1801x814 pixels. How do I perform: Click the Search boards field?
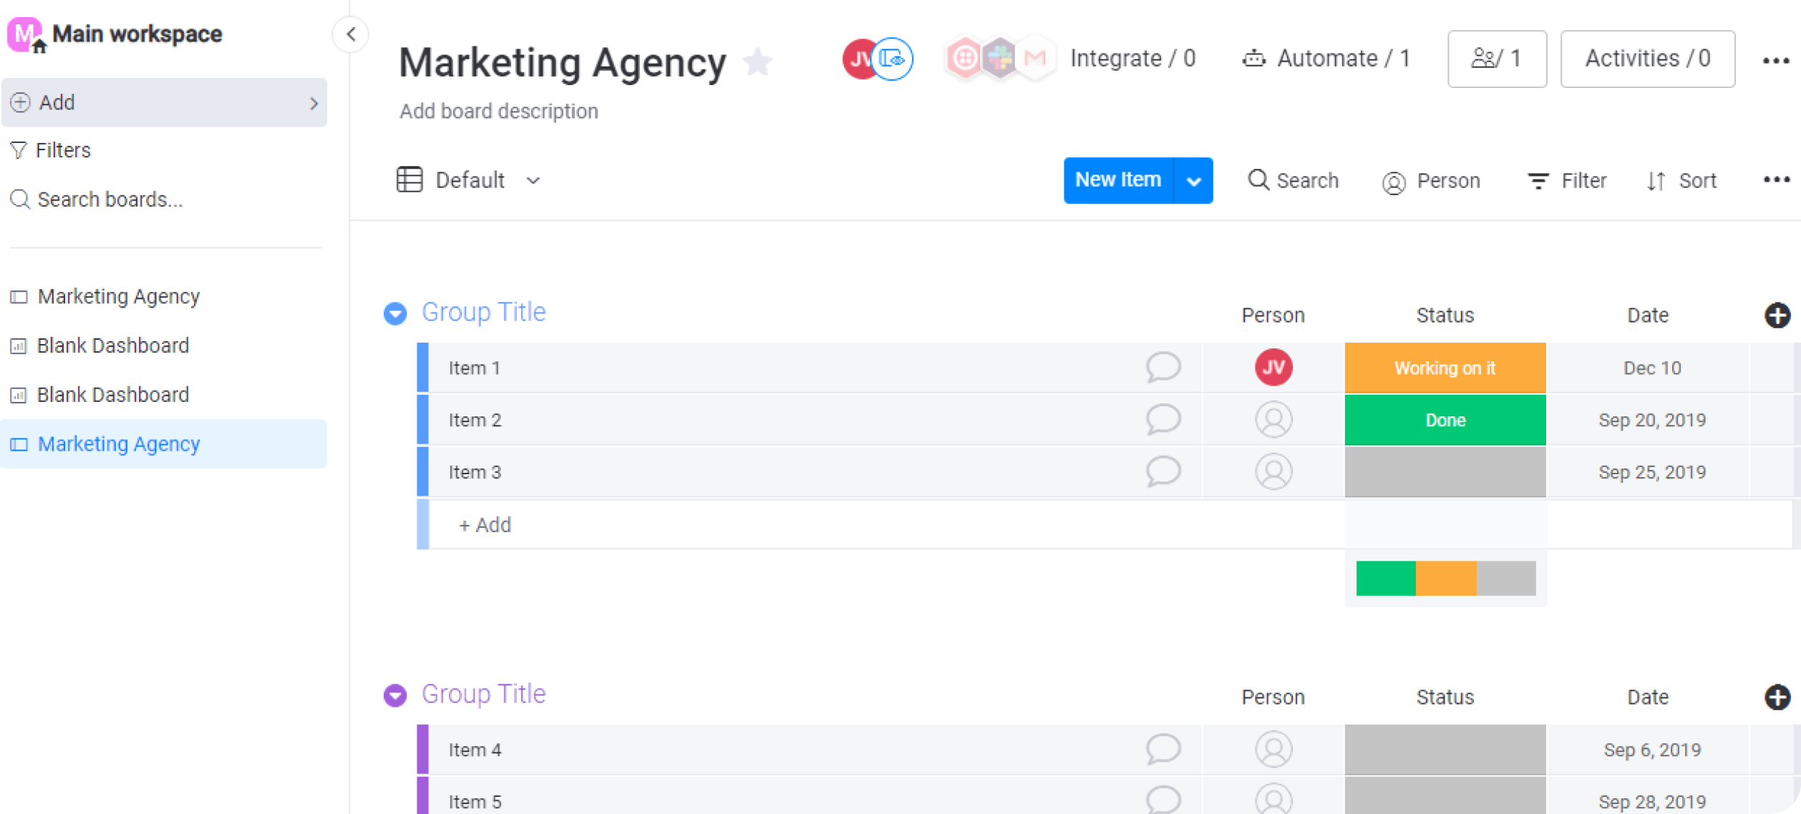[x=110, y=200]
